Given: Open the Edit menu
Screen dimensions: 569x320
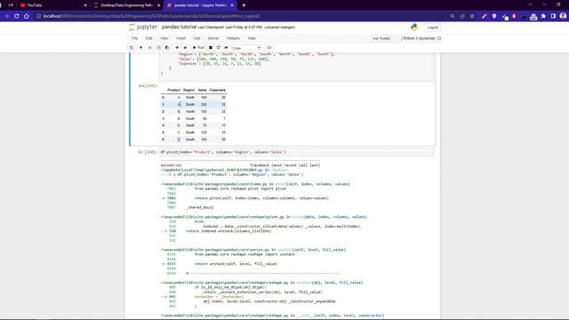Looking at the screenshot, I should pos(149,38).
